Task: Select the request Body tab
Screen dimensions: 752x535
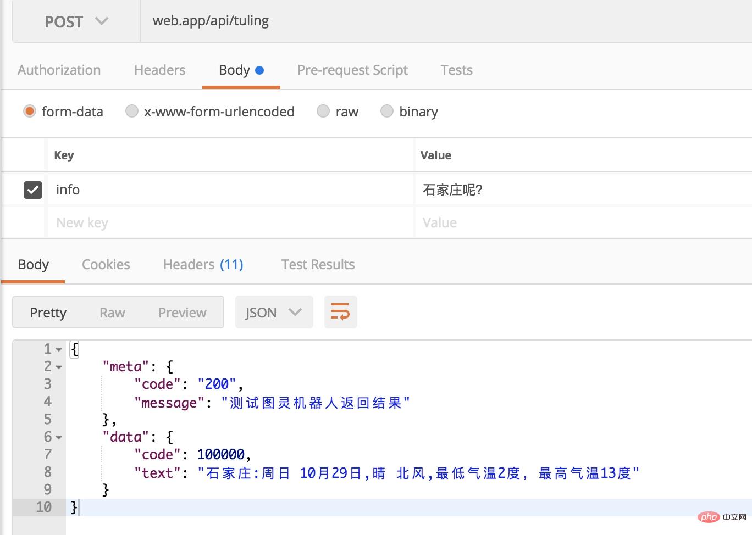Action: click(x=241, y=70)
